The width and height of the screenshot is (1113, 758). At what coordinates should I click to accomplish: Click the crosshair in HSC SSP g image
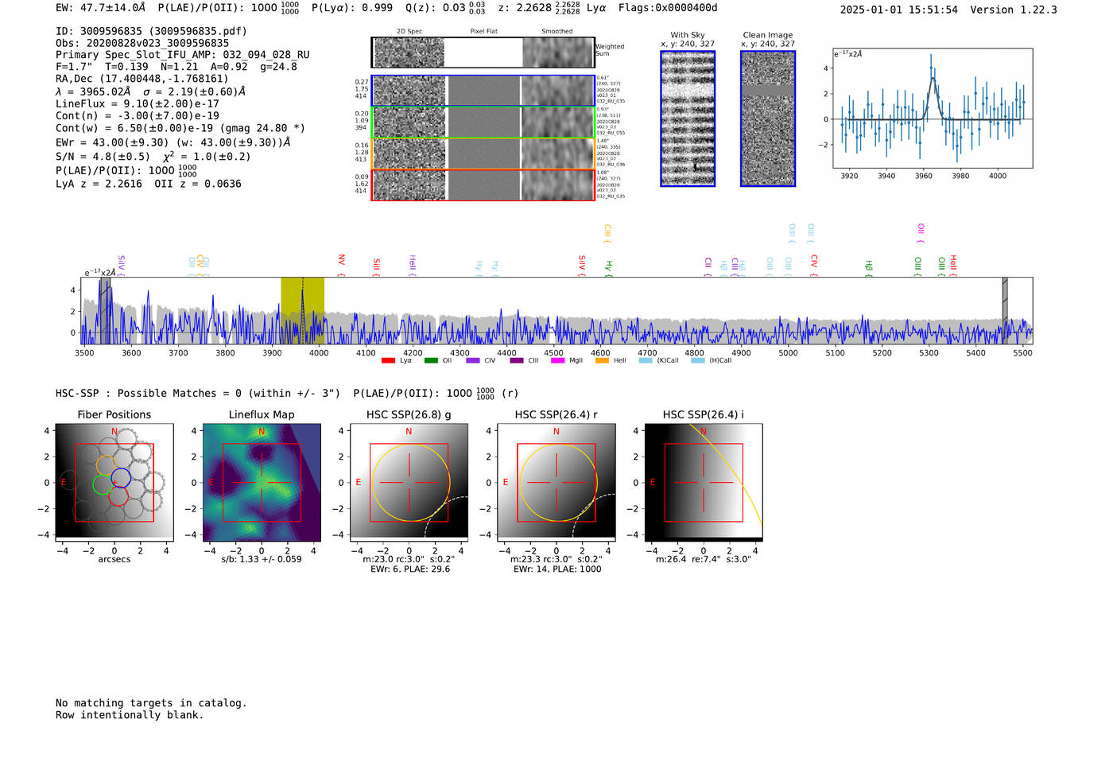click(x=409, y=483)
